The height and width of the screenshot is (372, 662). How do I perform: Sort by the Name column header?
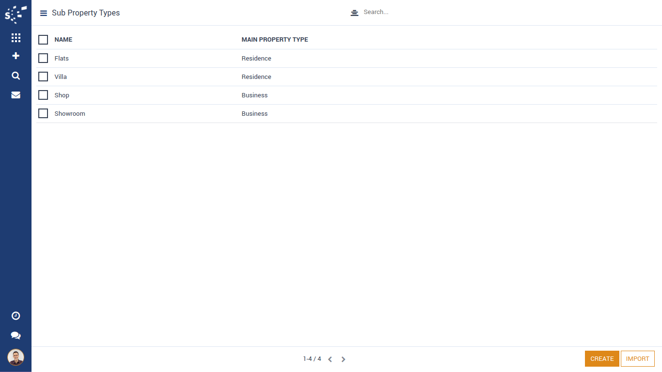click(x=63, y=40)
